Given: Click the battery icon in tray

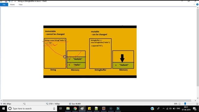Looking at the screenshot, I should [174, 109].
